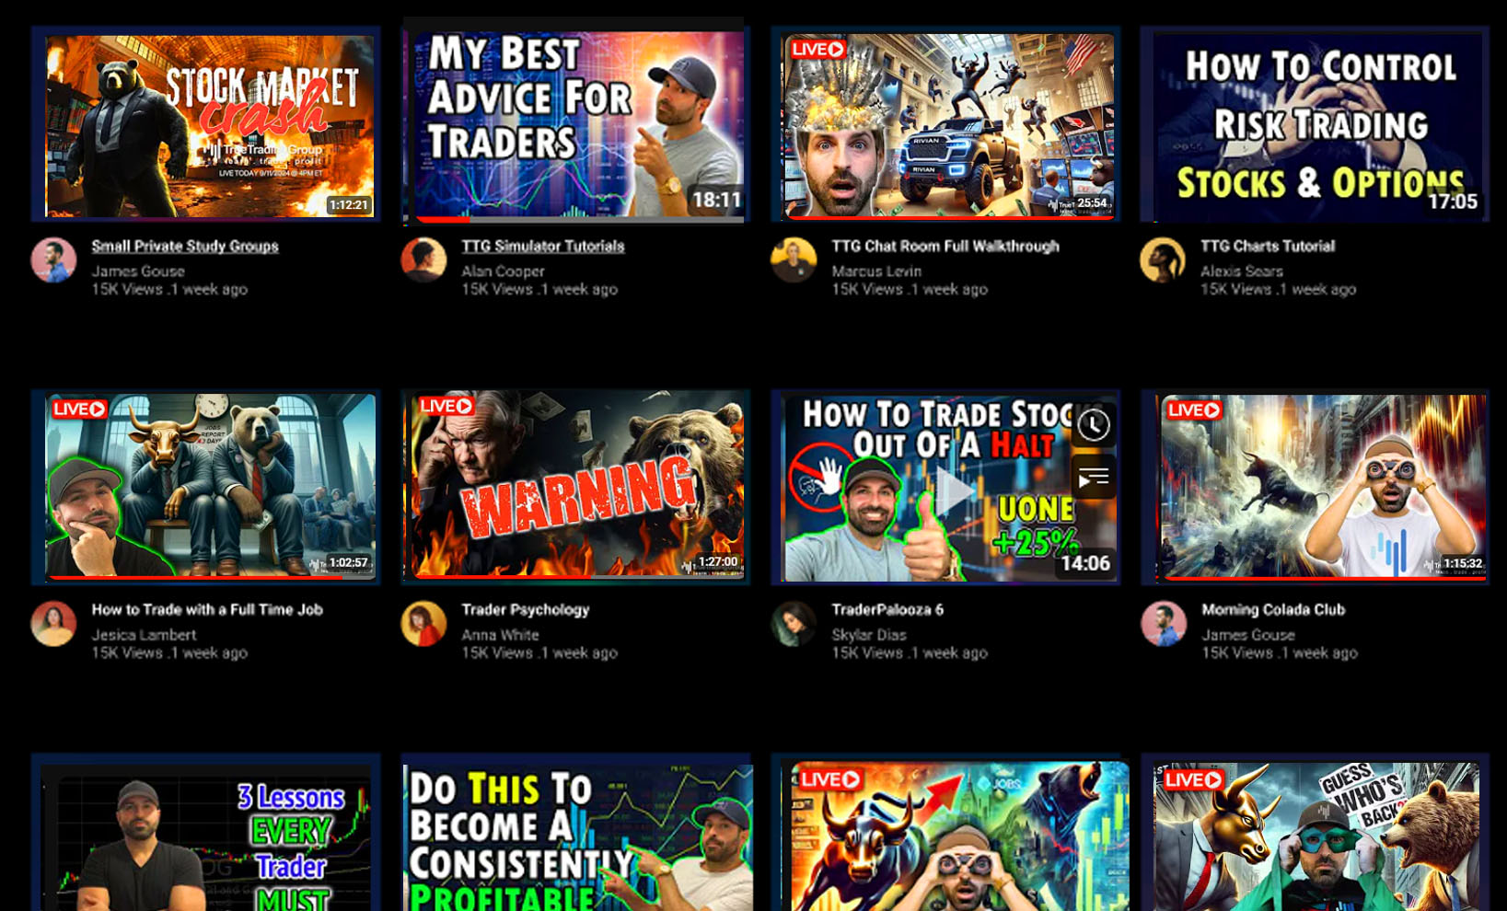Open the TTG Simulator Tutorials video title
Image resolution: width=1507 pixels, height=911 pixels.
coord(543,246)
